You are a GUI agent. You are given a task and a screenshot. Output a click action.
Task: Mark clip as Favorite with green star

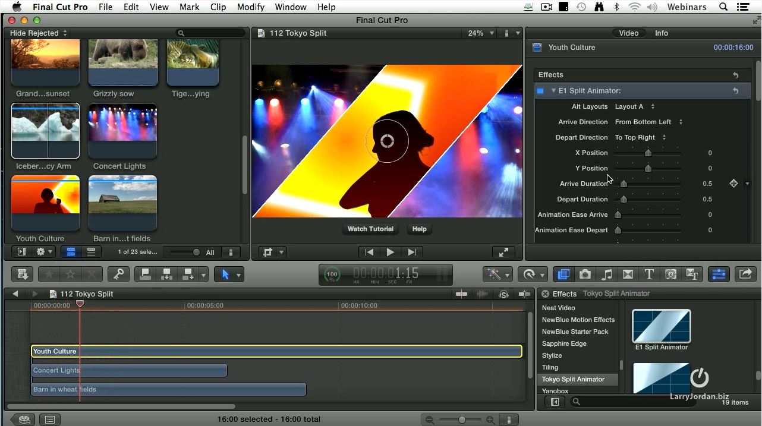tap(49, 274)
